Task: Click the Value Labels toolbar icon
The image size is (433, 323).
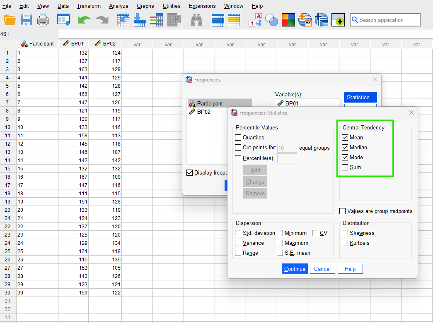Action: [254, 19]
